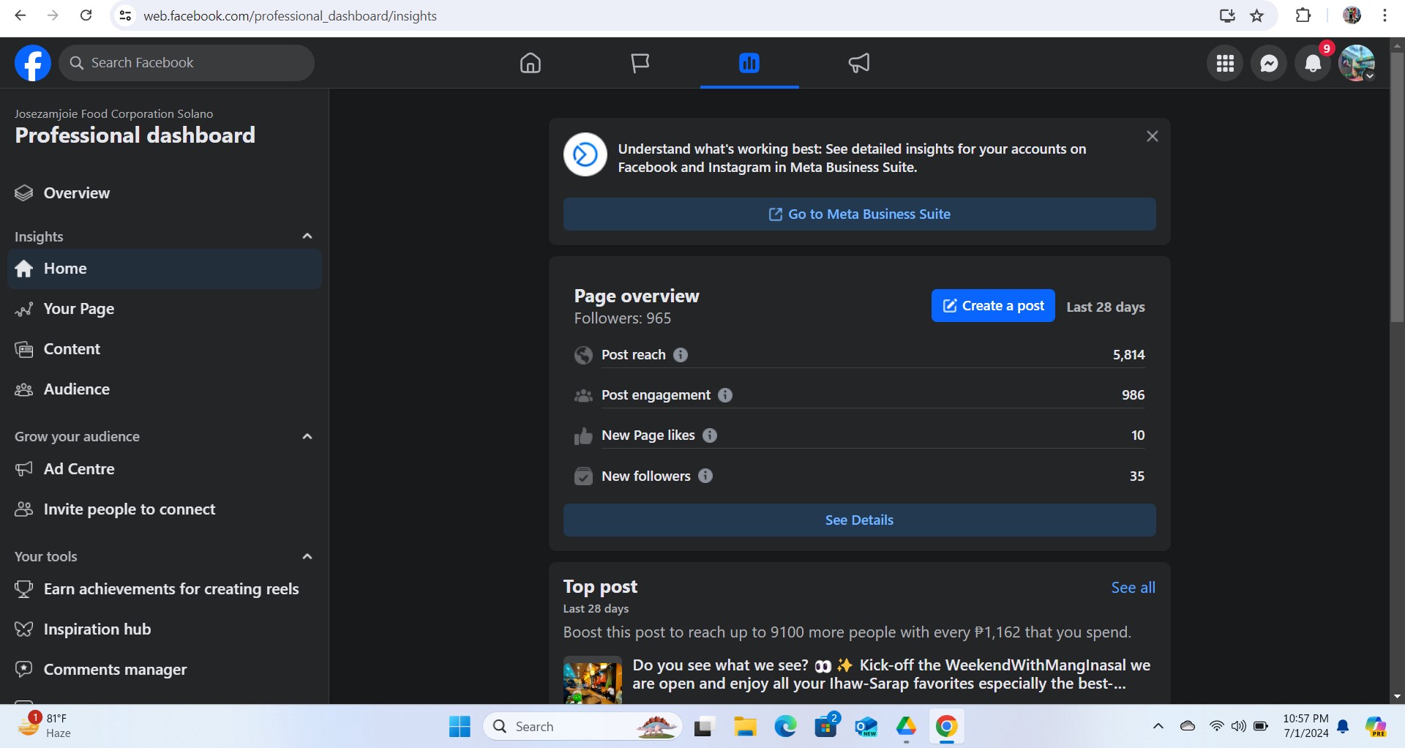Open Your Page insights
Screen dimensions: 1405x748
(x=165, y=309)
